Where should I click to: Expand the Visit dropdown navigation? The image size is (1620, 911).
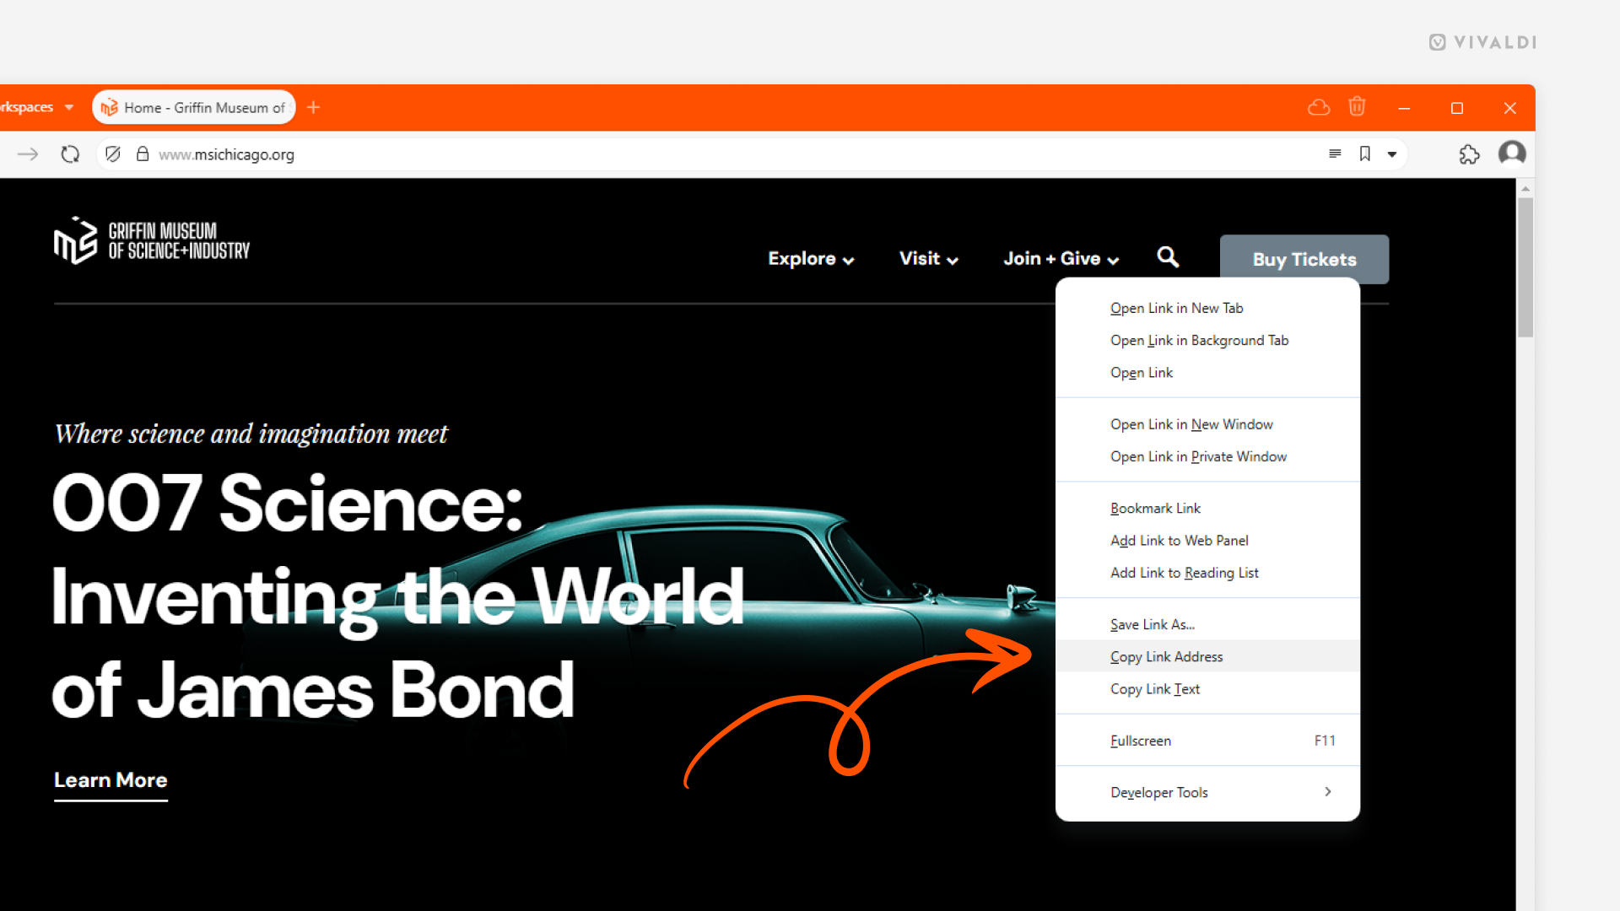[x=928, y=259]
